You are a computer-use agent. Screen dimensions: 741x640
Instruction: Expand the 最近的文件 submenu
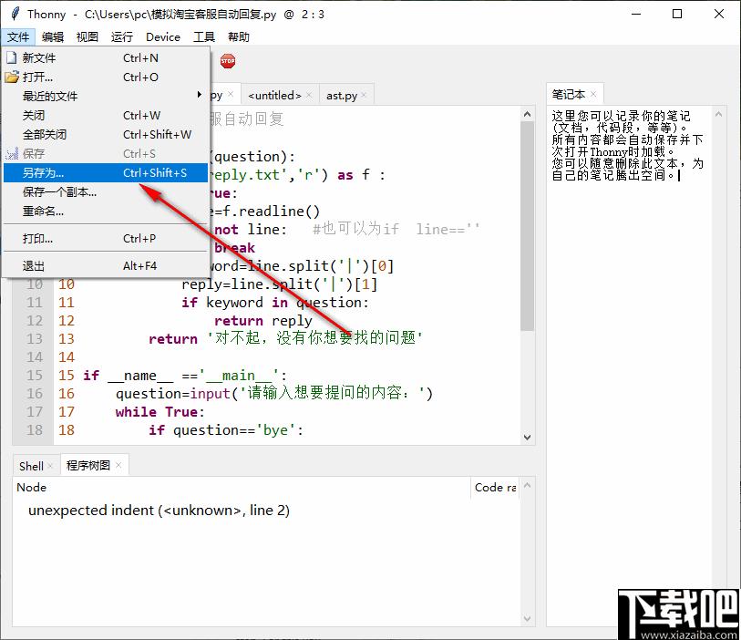pos(106,96)
